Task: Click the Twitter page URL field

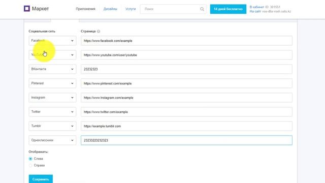Action: click(186, 112)
